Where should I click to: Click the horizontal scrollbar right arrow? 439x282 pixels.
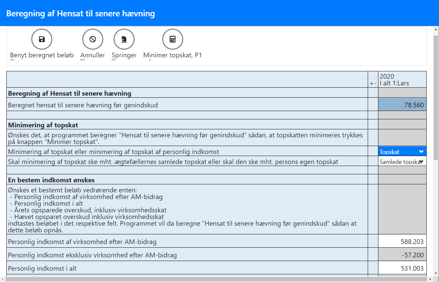point(430,279)
